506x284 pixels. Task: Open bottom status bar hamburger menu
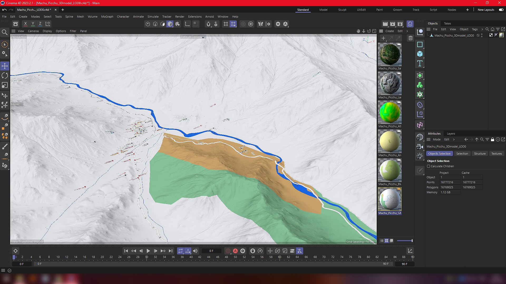(x=3, y=270)
